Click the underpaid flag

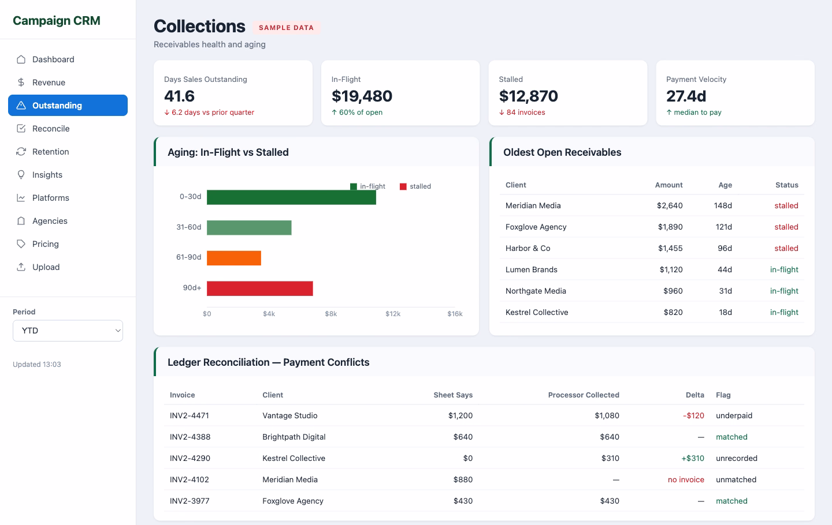point(734,415)
